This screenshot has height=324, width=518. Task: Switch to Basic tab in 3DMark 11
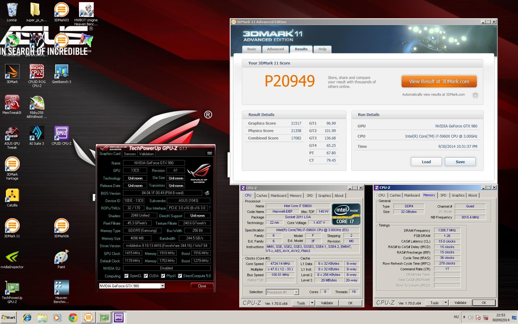coord(252,49)
